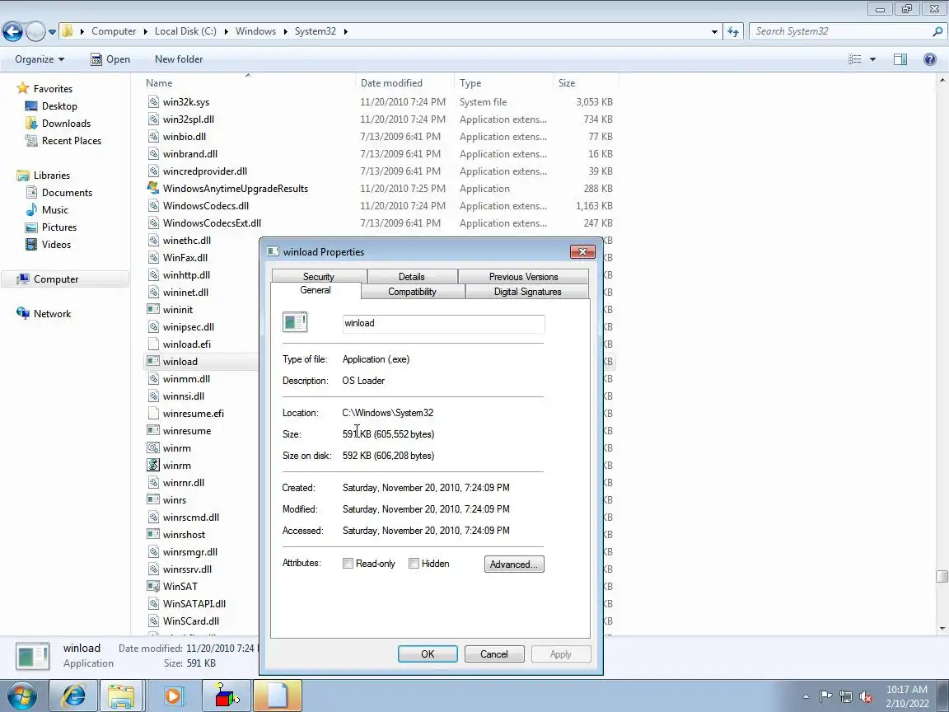Click the muted volume tray icon

pos(866,697)
